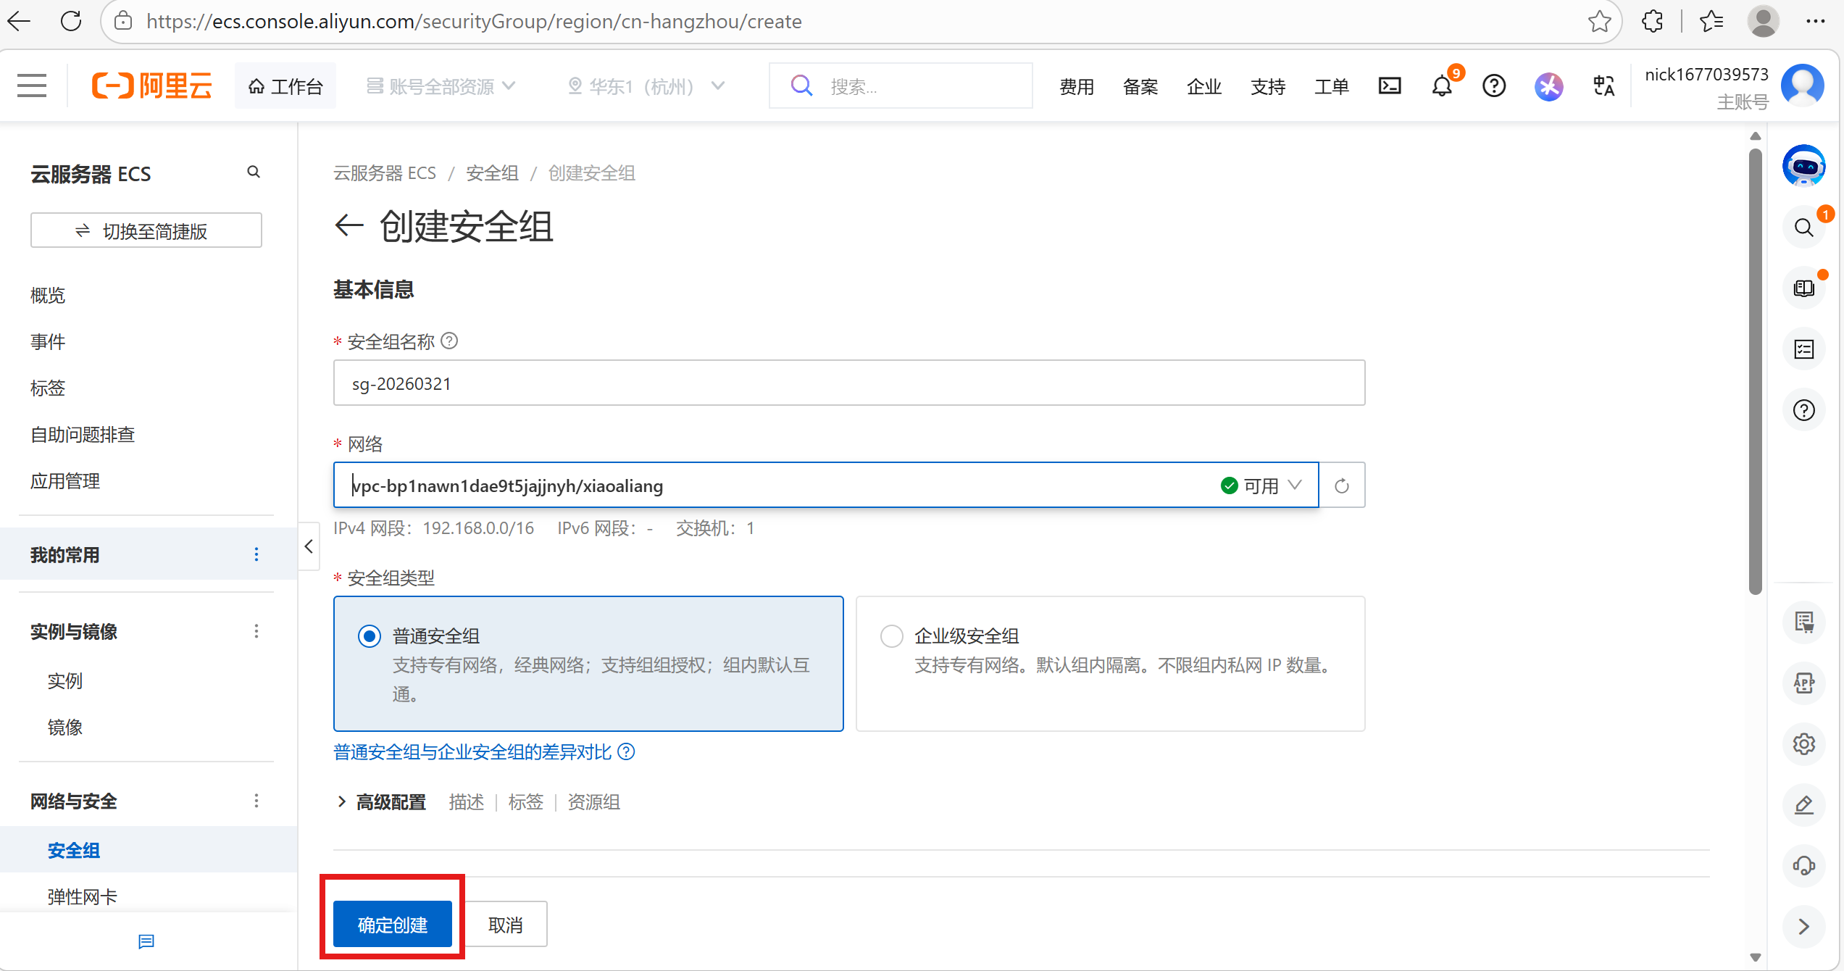
Task: Open the notification bell icon
Action: click(x=1442, y=87)
